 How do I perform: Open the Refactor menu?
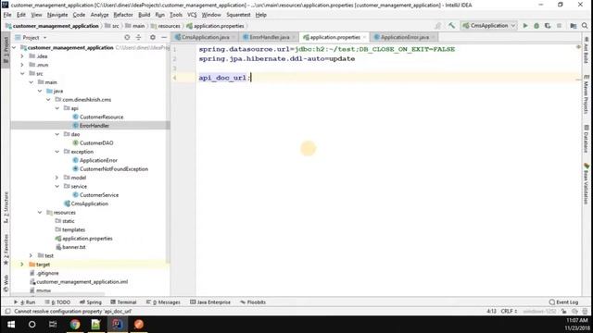pos(123,15)
